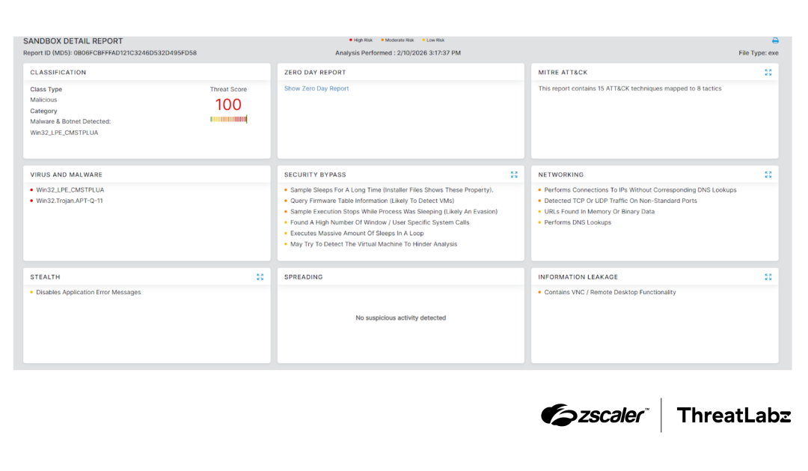Click the threat score gauge bar
The image size is (808, 471).
pyautogui.click(x=228, y=119)
